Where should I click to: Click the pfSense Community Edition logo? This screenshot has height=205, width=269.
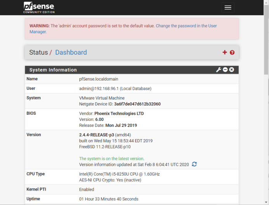[39, 7]
